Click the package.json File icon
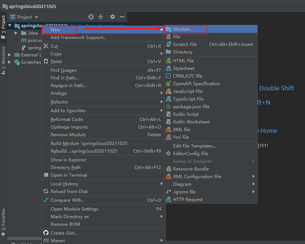 pyautogui.click(x=168, y=107)
